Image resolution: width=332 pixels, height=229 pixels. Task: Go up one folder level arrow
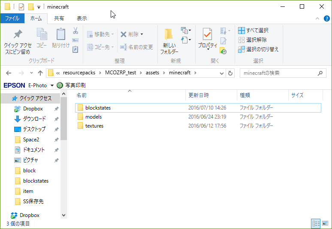(x=40, y=73)
